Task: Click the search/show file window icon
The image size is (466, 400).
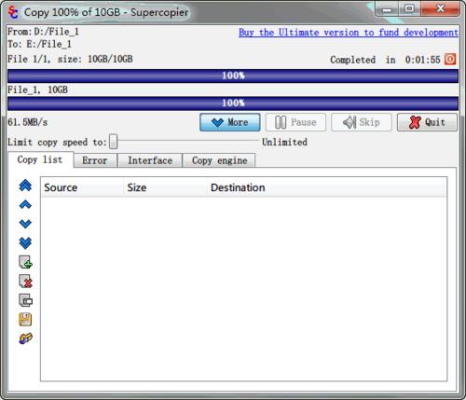Action: click(x=25, y=300)
